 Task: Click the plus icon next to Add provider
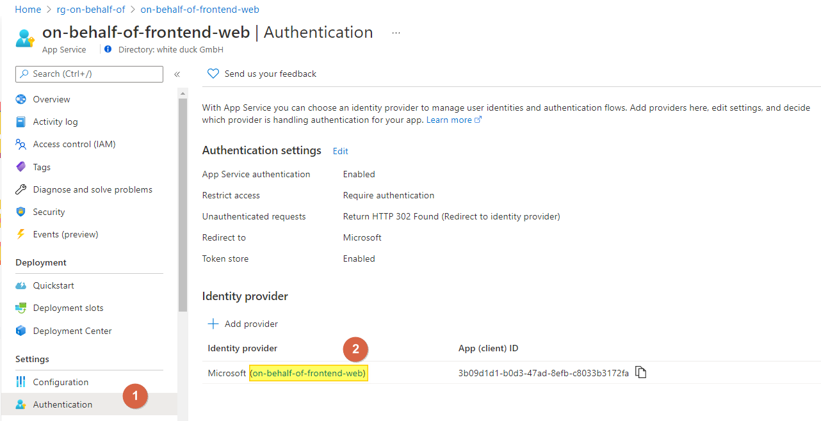click(213, 324)
